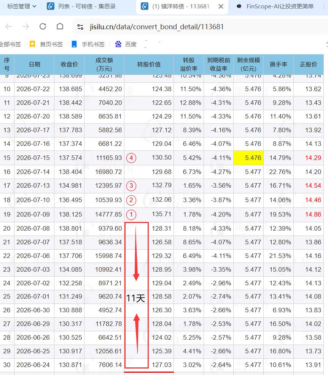Open the 手机书签 bookmark folder
The width and height of the screenshot is (328, 375).
(88, 44)
